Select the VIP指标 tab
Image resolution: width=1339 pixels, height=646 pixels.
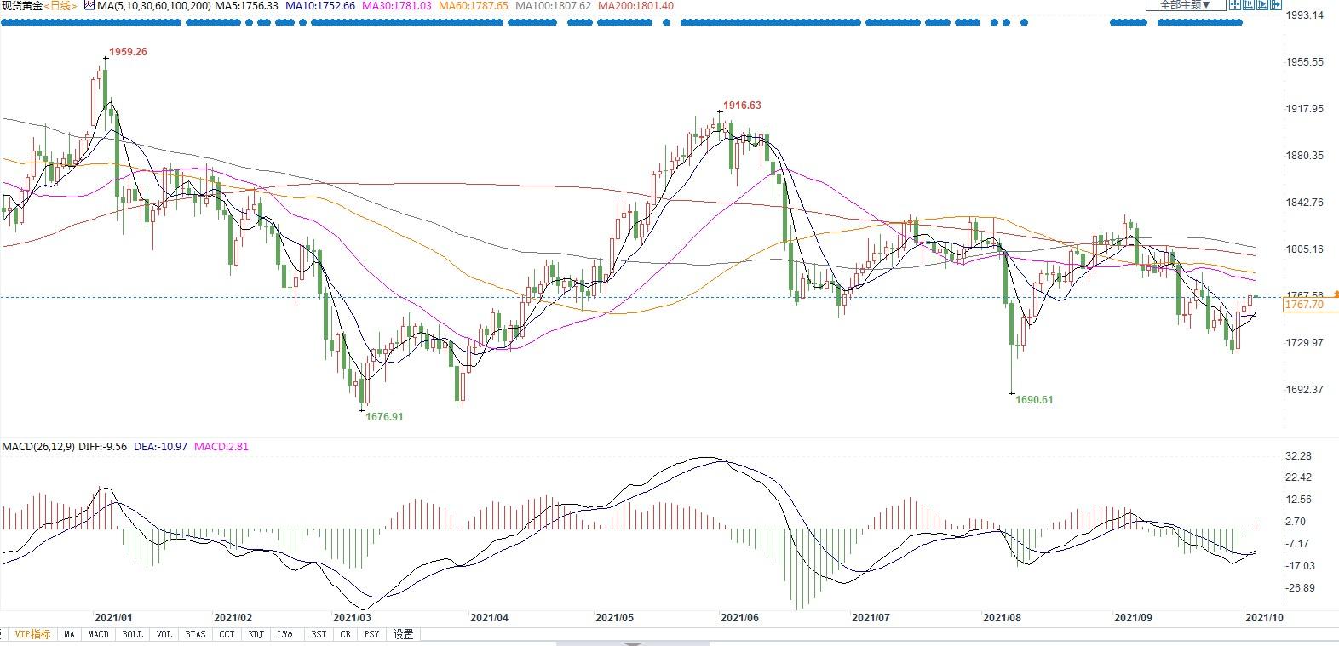point(32,634)
